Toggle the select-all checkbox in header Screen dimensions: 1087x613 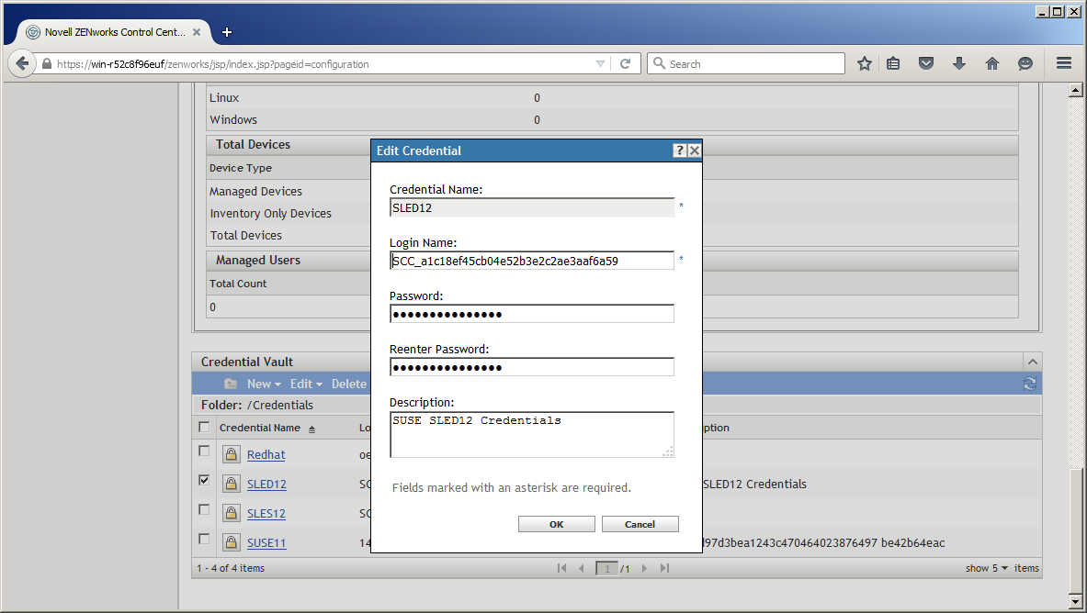point(204,427)
